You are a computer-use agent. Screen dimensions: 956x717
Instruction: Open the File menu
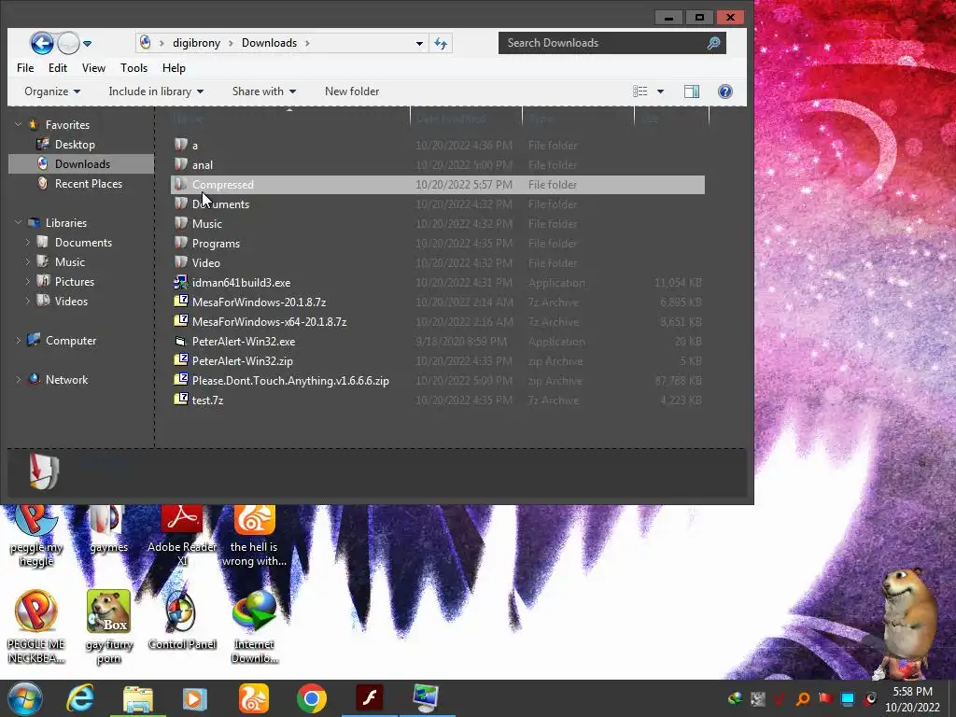coord(25,67)
